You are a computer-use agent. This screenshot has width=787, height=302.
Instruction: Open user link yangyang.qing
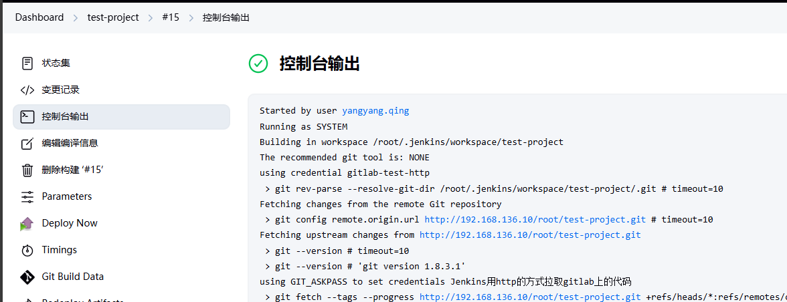[x=375, y=111]
